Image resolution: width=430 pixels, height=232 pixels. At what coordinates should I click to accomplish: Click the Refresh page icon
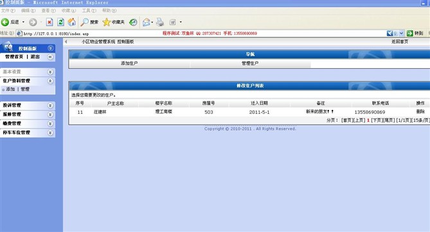click(60, 22)
